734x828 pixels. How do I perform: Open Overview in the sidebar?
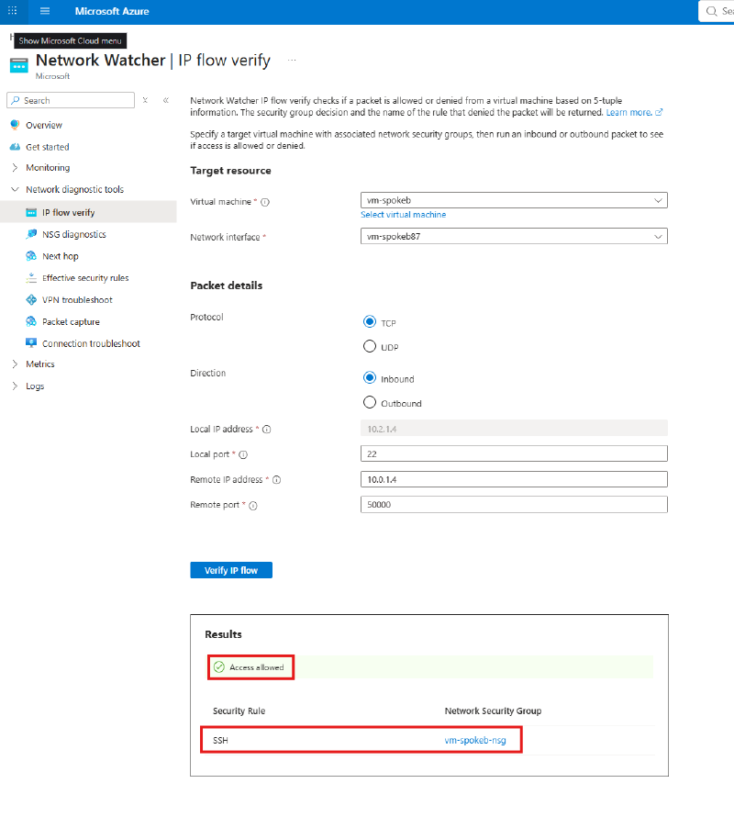point(44,125)
